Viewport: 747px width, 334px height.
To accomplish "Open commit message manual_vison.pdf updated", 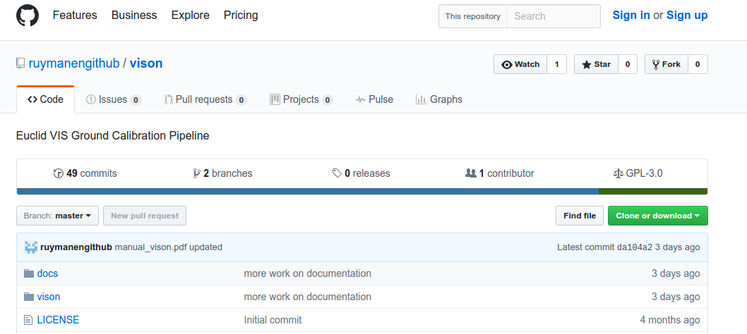I will pyautogui.click(x=169, y=247).
